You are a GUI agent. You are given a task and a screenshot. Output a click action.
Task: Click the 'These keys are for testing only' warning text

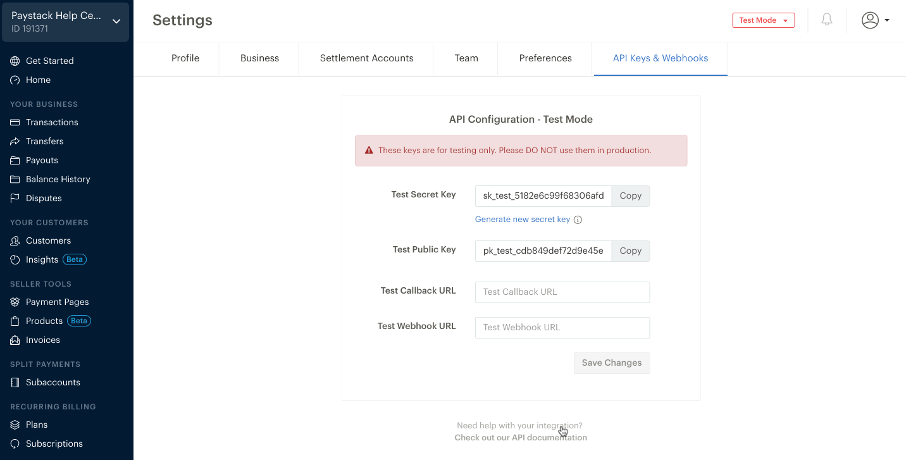click(514, 151)
